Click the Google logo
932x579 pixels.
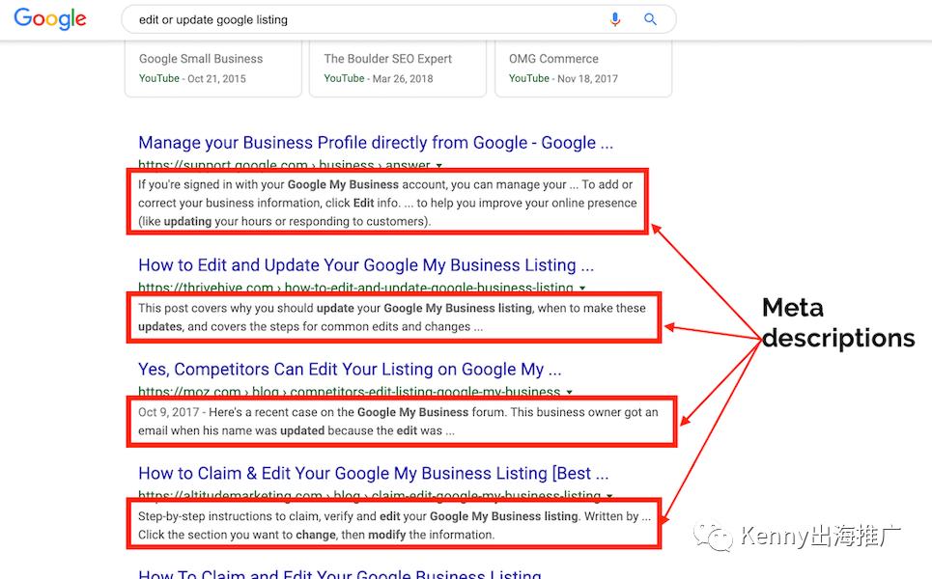[x=50, y=19]
